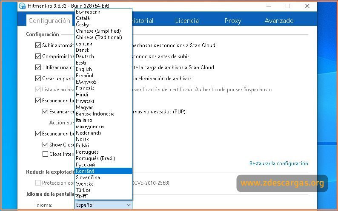The width and height of the screenshot is (338, 211).
Task: Select Português (Brasil) language
Action: pos(103,158)
